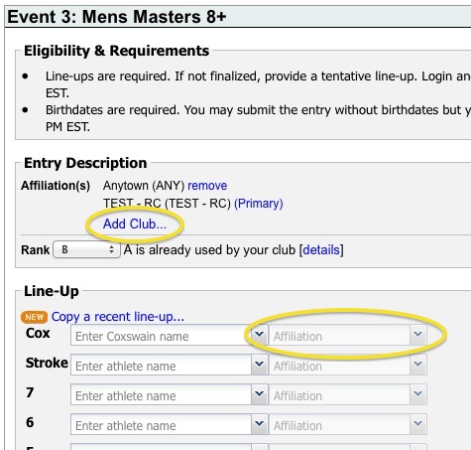Click the Cox Affiliation field
The height and width of the screenshot is (450, 471).
[x=340, y=335]
